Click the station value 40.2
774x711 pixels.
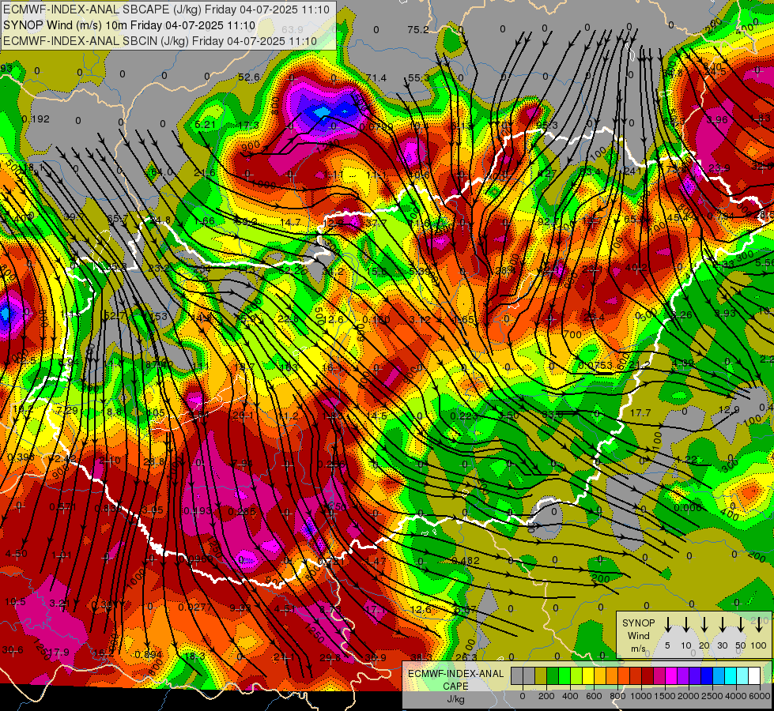(x=636, y=268)
